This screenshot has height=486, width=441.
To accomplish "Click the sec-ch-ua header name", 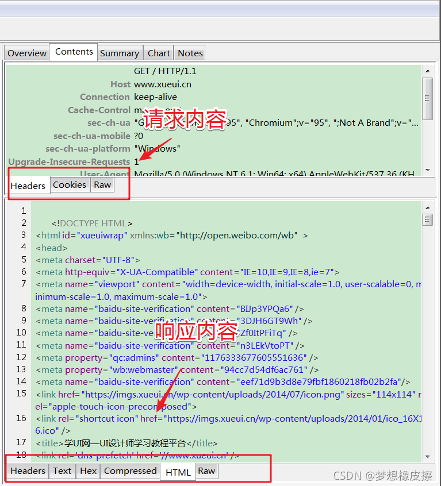I will point(109,123).
